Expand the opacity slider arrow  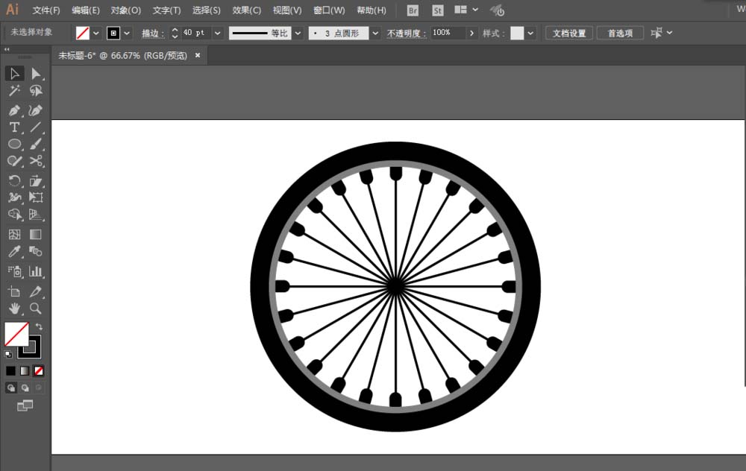pyautogui.click(x=471, y=34)
